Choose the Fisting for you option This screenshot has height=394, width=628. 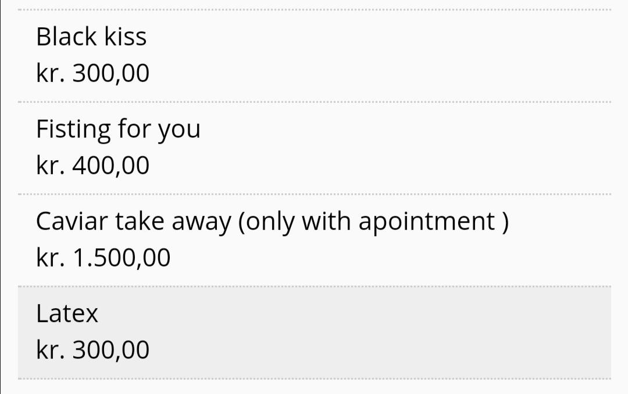click(x=118, y=129)
